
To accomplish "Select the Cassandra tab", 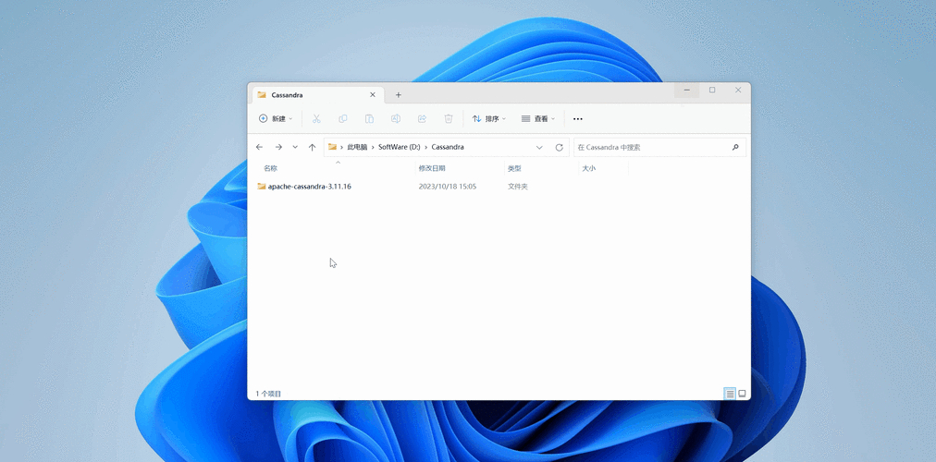I will point(316,95).
